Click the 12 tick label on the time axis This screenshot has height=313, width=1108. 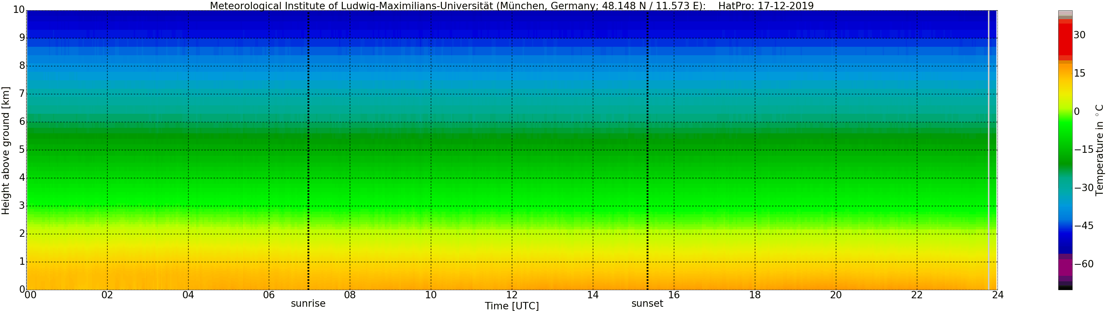(x=511, y=295)
